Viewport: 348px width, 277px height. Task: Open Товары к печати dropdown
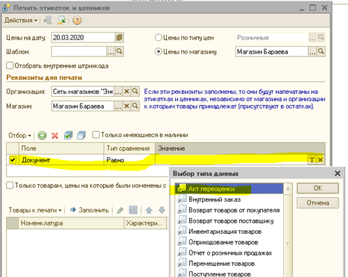[x=35, y=210]
